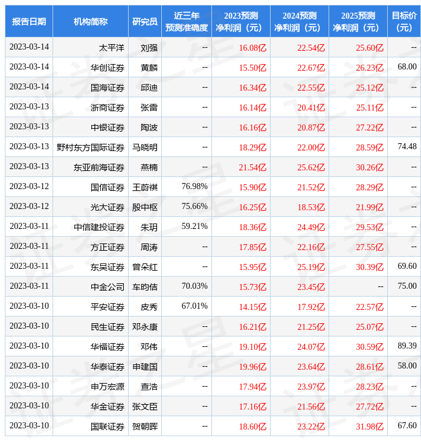Click target price 67.60

point(407,426)
